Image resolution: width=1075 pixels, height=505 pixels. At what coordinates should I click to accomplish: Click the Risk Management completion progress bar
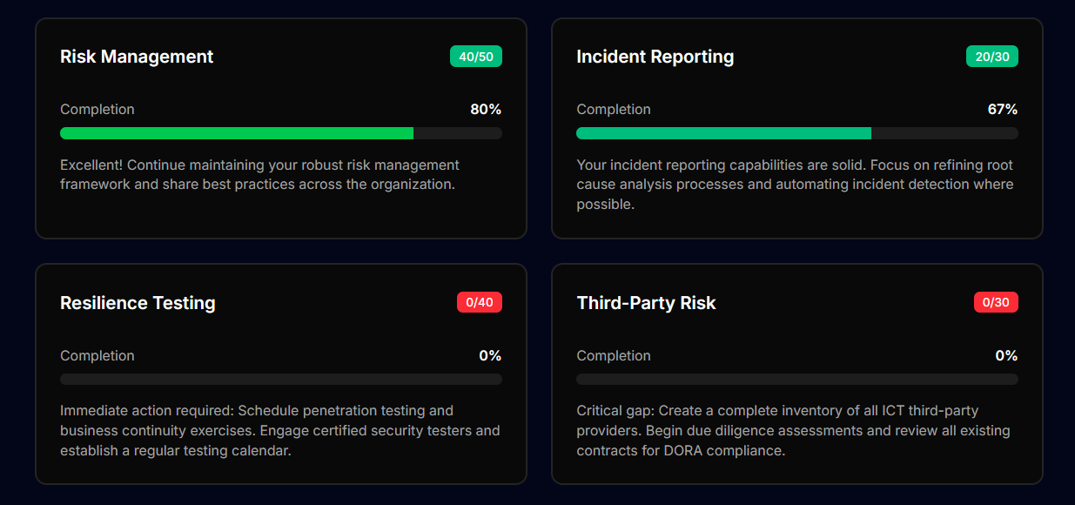pyautogui.click(x=280, y=133)
